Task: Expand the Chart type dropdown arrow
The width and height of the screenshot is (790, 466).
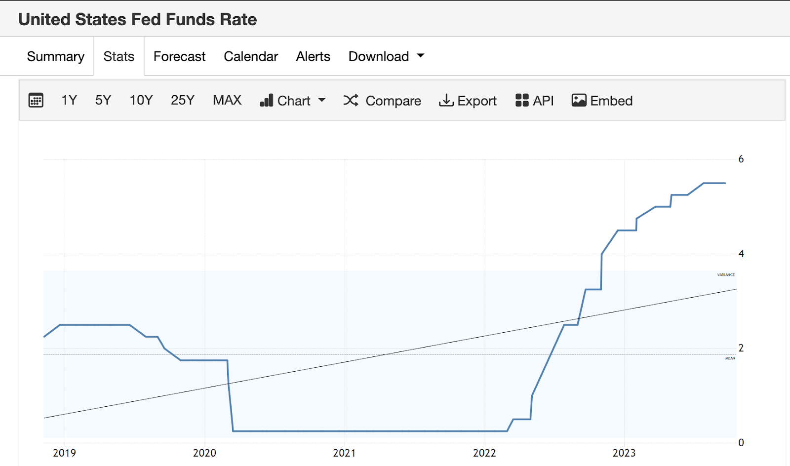Action: 322,100
